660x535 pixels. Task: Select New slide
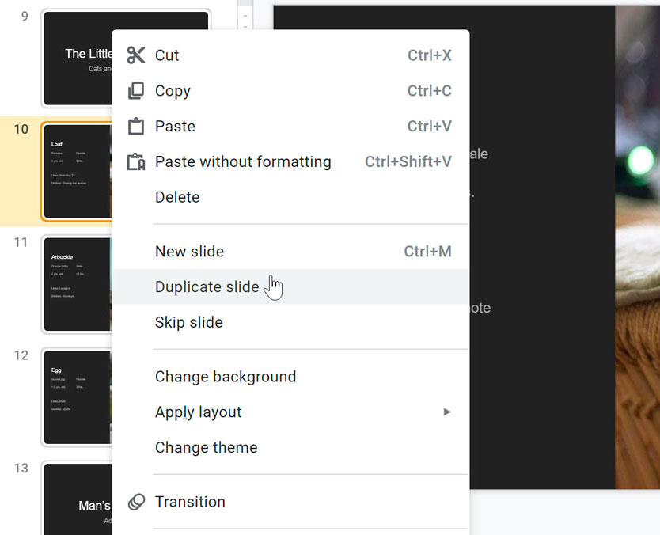pyautogui.click(x=189, y=251)
